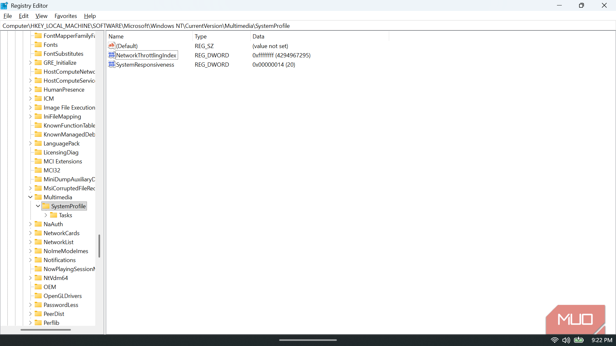Expand the Tasks subkey
This screenshot has width=616, height=346.
click(46, 215)
